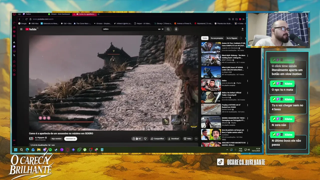Select the Da sua pesquisa filter chip
Screen dimensions: 320x180
click(217, 38)
